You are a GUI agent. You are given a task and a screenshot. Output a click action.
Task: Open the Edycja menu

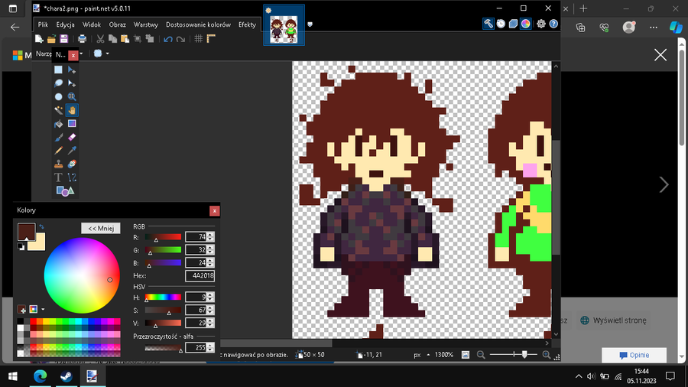click(66, 24)
